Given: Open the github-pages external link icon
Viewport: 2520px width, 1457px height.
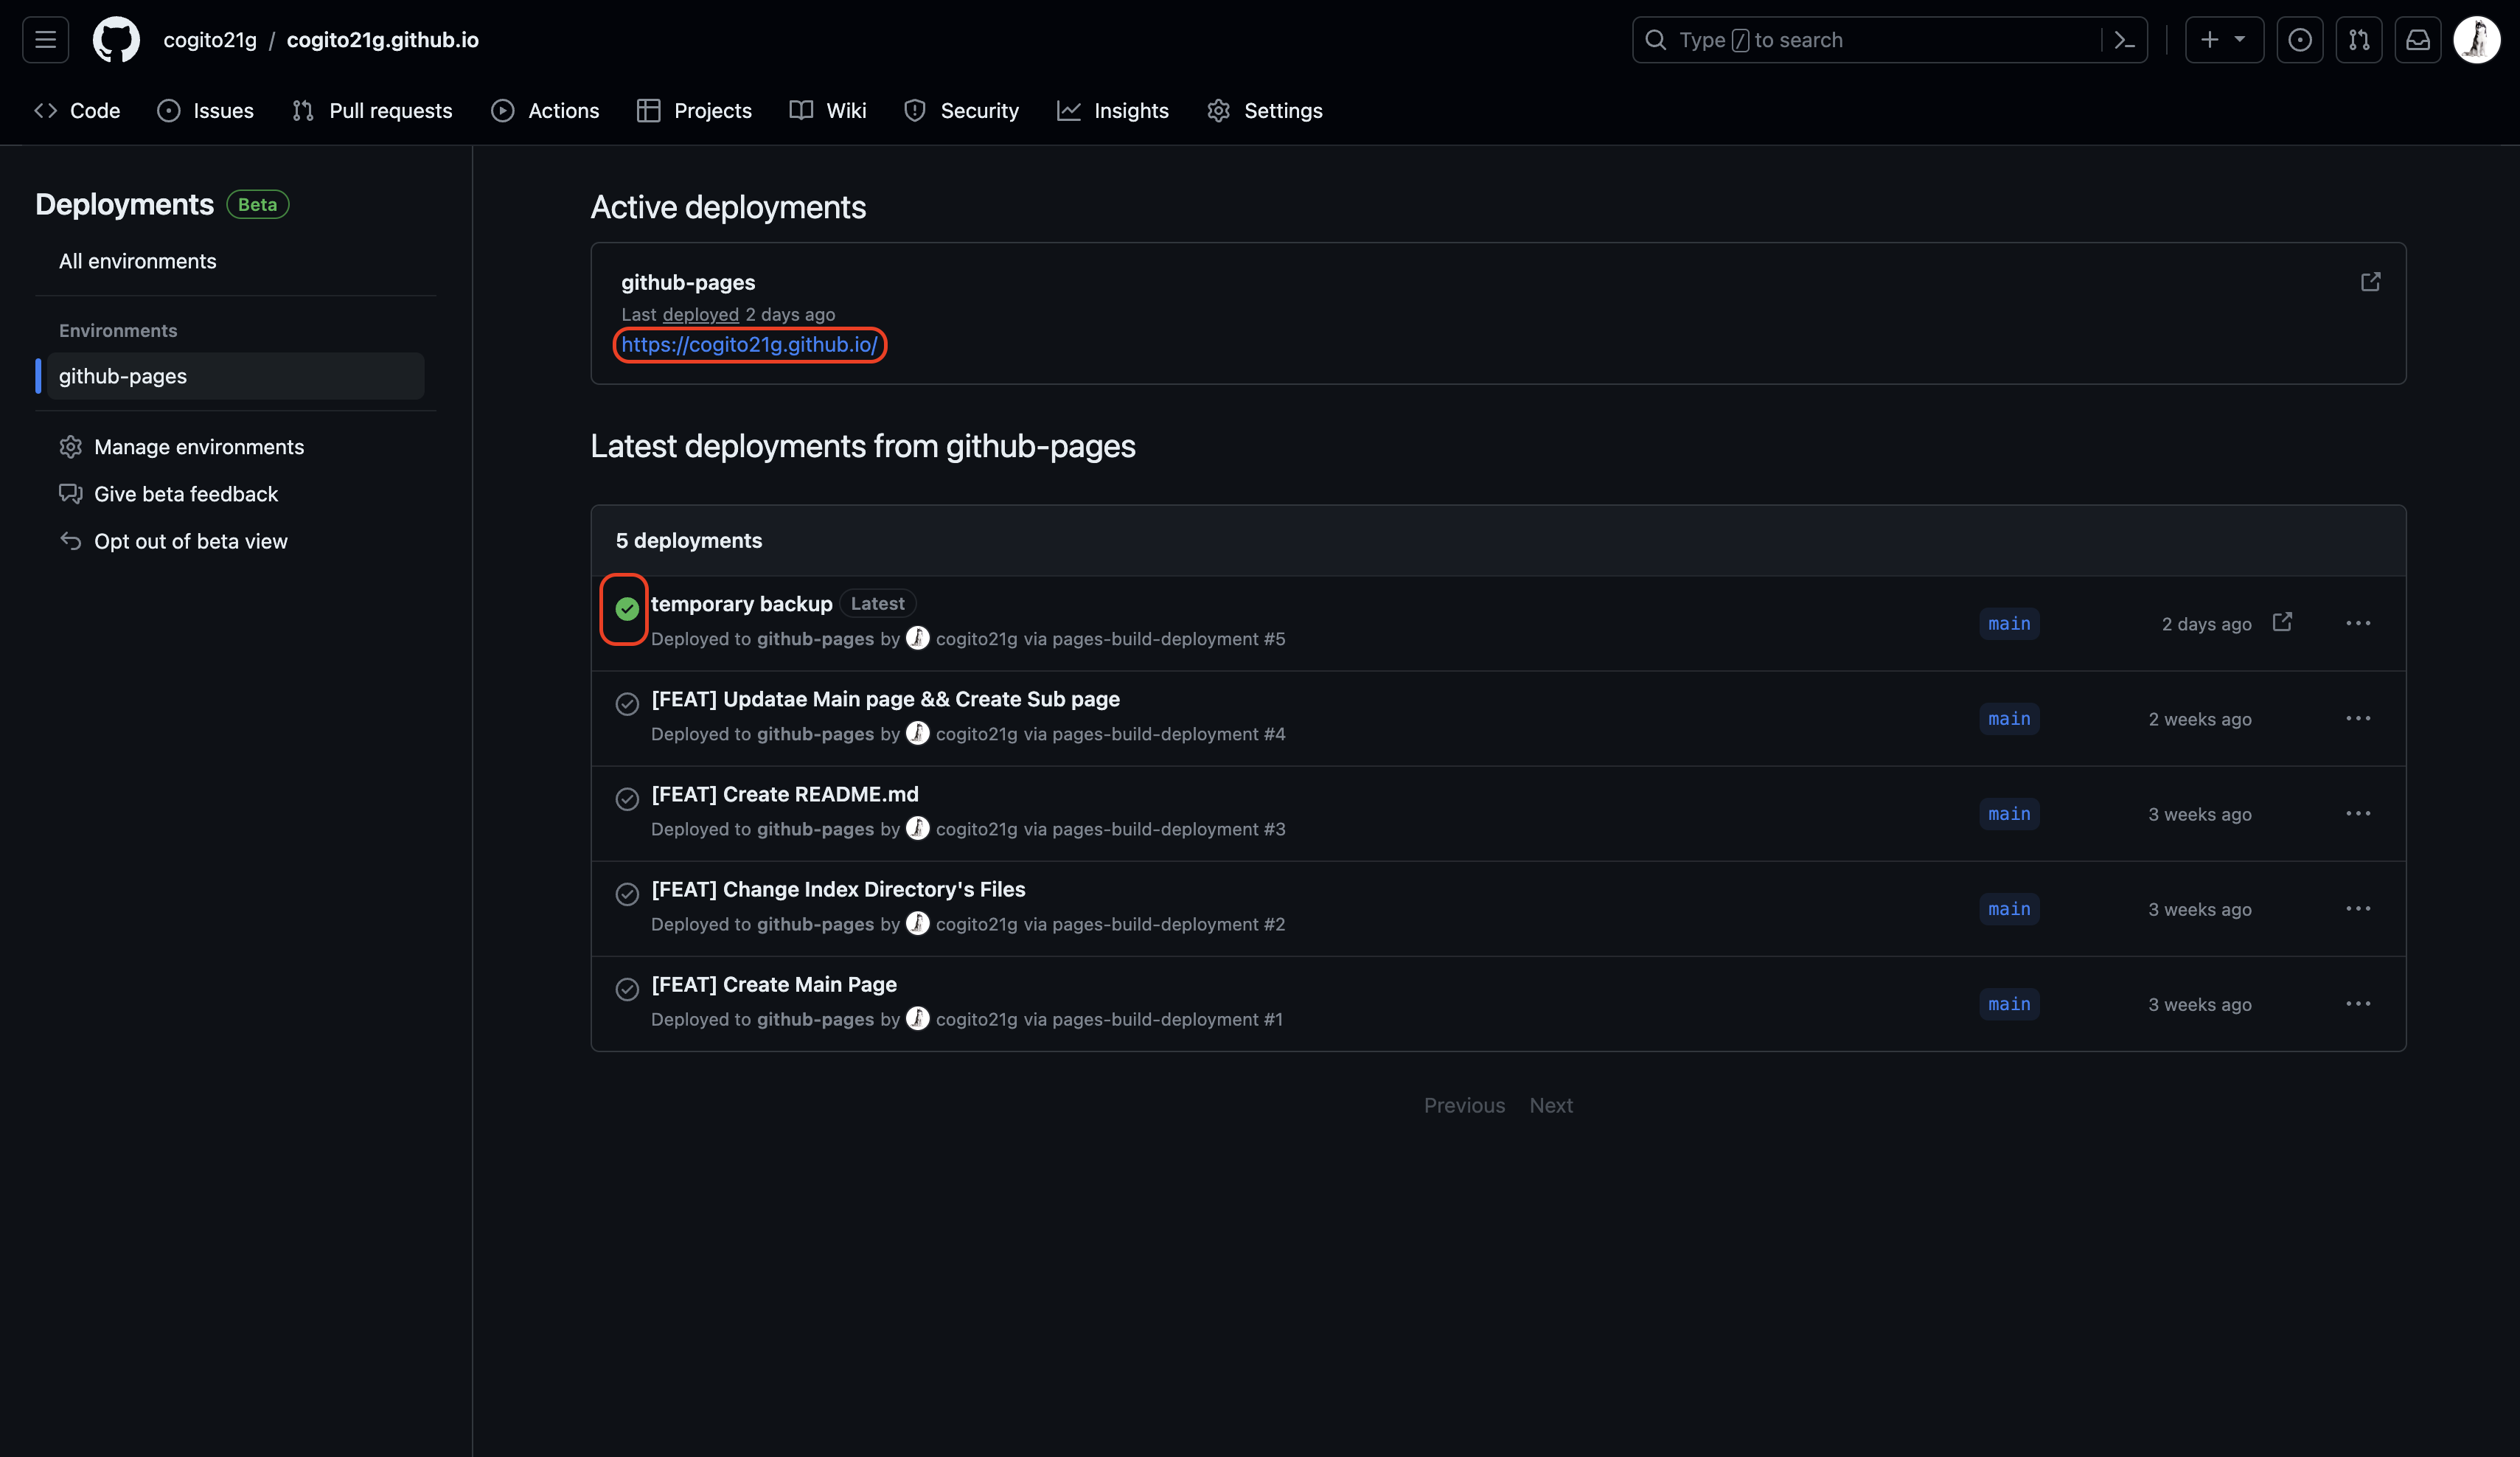Looking at the screenshot, I should [2370, 282].
